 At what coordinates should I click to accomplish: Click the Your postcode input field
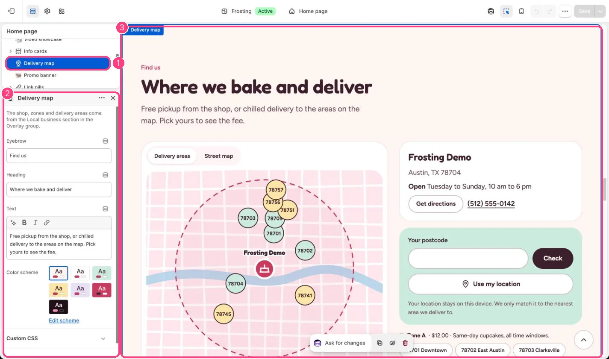coord(468,258)
